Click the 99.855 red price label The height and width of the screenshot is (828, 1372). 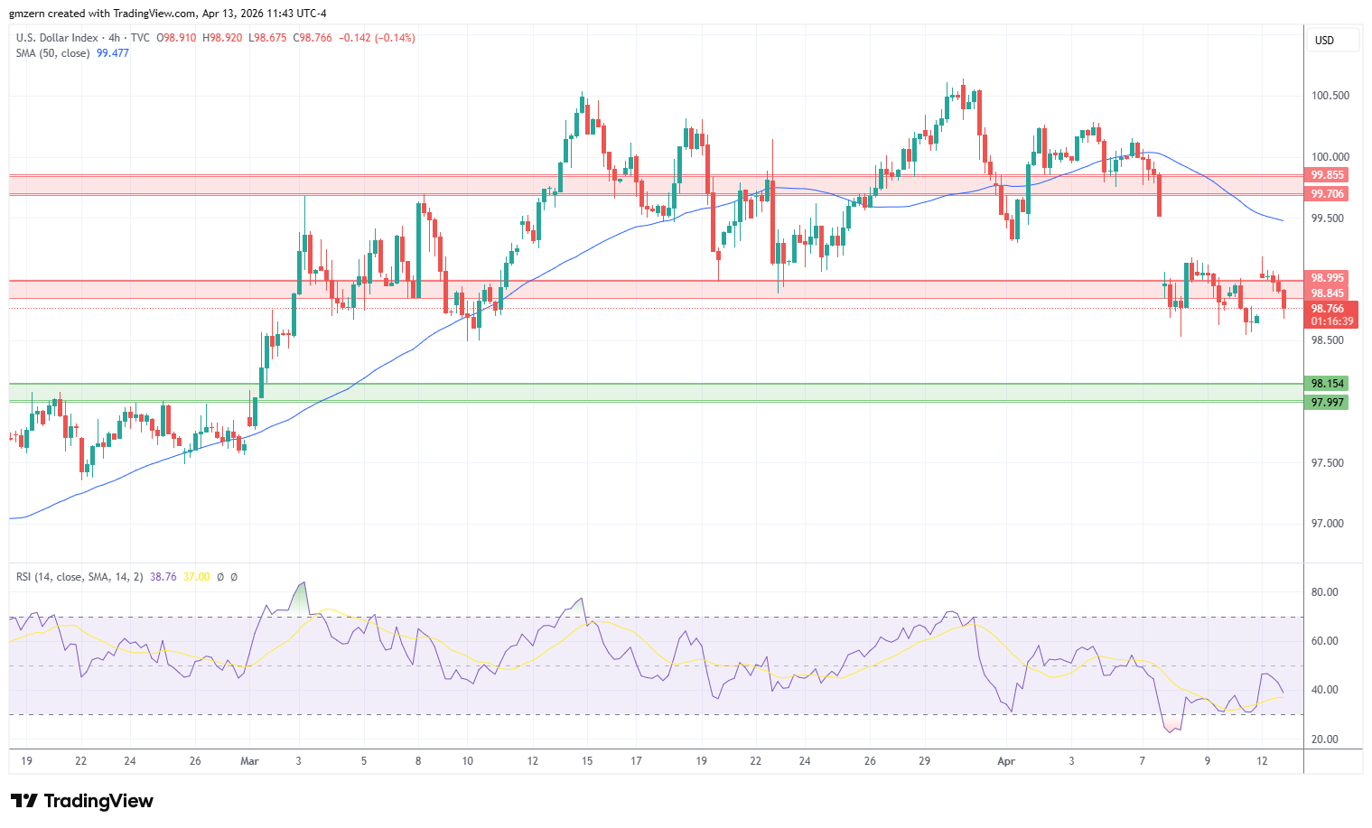[x=1327, y=175]
